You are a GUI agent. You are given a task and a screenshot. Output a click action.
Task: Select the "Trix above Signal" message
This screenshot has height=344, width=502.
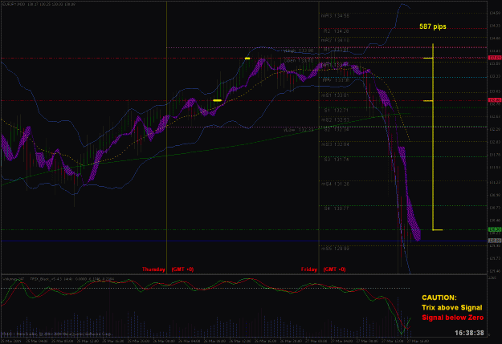[x=451, y=308]
